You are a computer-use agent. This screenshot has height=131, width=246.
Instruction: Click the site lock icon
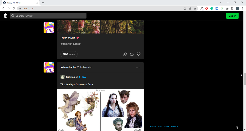pyautogui.click(x=20, y=8)
